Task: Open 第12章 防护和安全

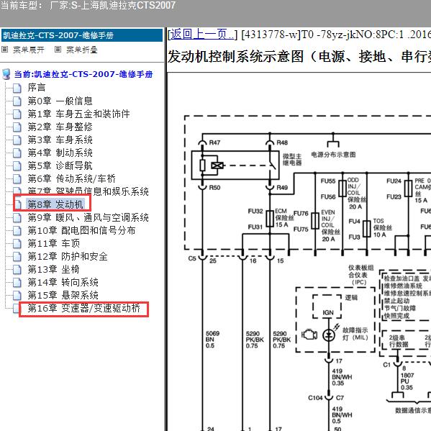Action: click(x=68, y=256)
